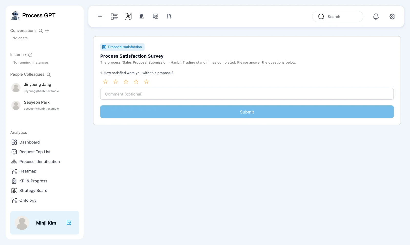This screenshot has width=410, height=245.
Task: Click the Instance check-circle icon
Action: pos(30,55)
